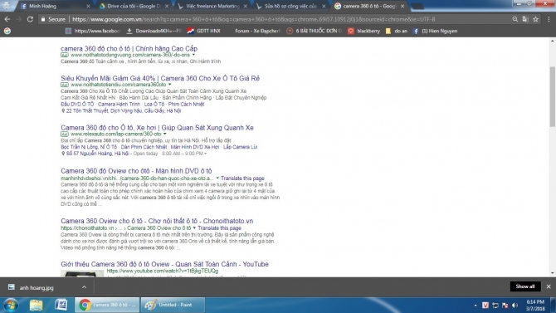Open Dán Phim Cách Nhiệt sitelink
The width and height of the screenshot is (556, 313).
point(144,147)
